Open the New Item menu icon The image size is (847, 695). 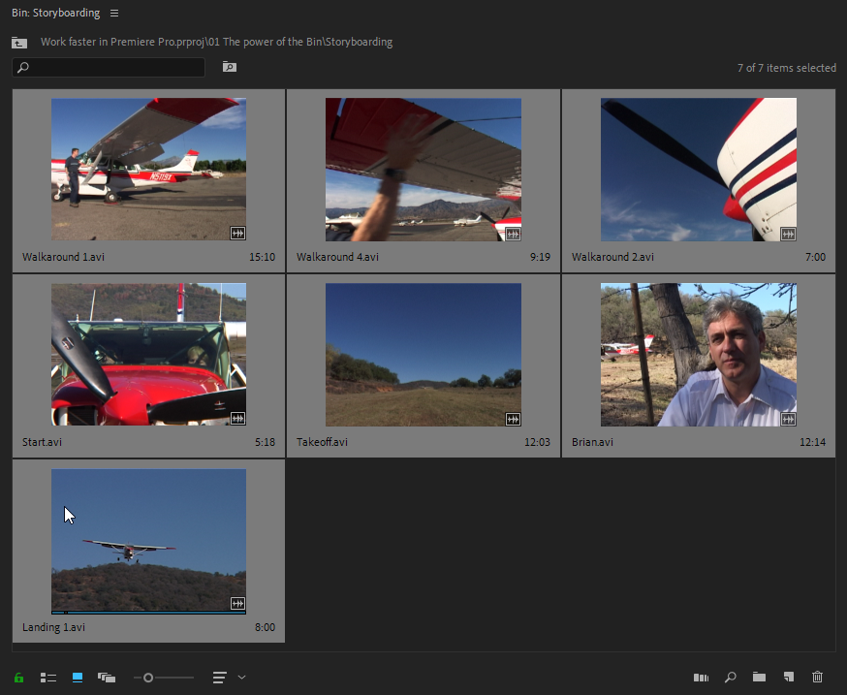coord(788,678)
